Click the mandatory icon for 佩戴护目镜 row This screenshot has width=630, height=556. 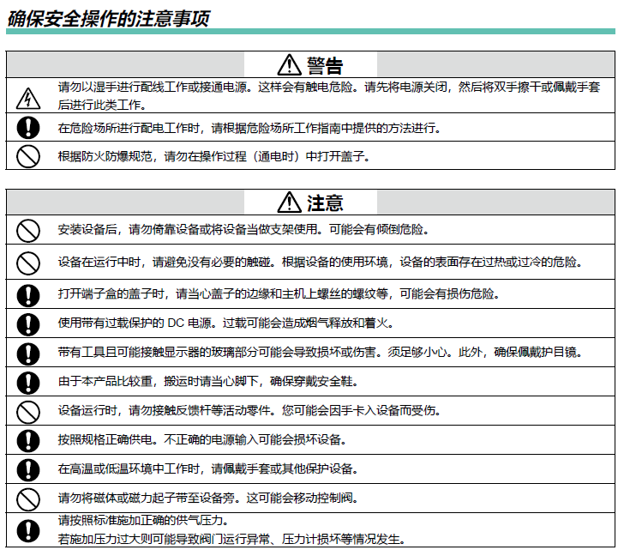[29, 353]
